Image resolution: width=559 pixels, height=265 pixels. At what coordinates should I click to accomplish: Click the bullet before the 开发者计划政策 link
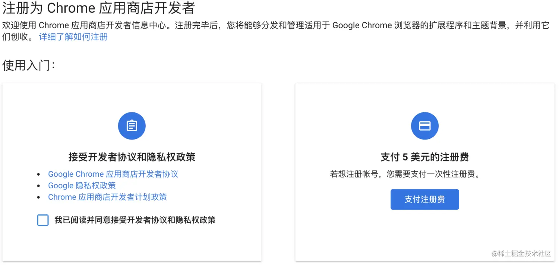(38, 197)
